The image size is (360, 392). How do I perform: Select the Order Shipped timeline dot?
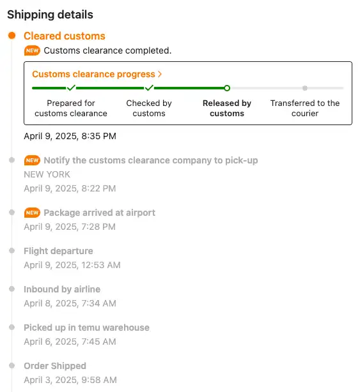point(12,365)
